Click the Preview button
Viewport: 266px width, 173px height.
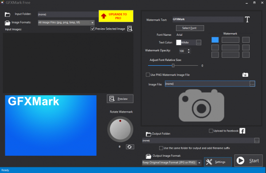coord(120,99)
